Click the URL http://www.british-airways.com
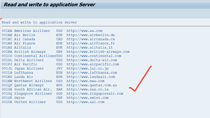 pos(98,52)
